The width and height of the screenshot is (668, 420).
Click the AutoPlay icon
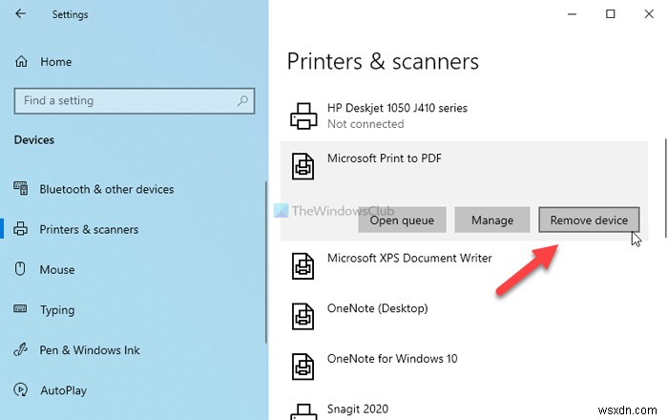pos(20,389)
